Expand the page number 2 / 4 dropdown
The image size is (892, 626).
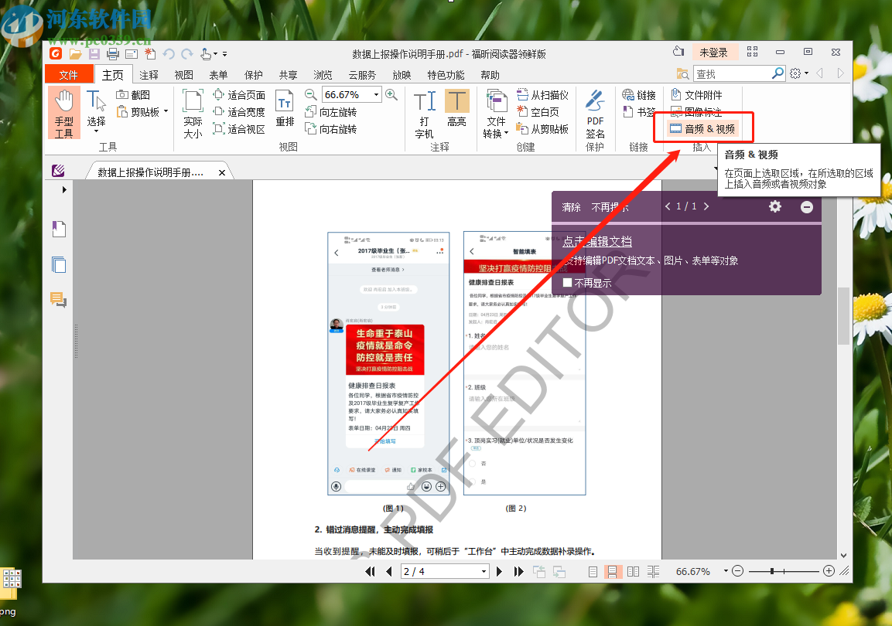pyautogui.click(x=484, y=571)
